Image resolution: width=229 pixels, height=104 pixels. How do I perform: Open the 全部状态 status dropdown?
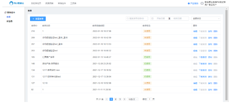click(206, 19)
